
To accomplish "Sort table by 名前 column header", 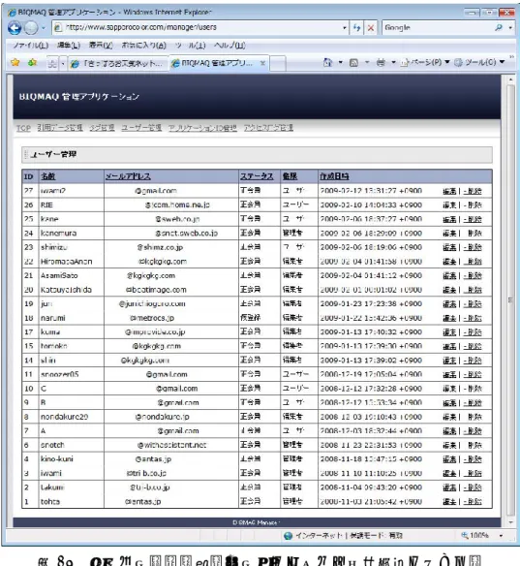I will 48,176.
